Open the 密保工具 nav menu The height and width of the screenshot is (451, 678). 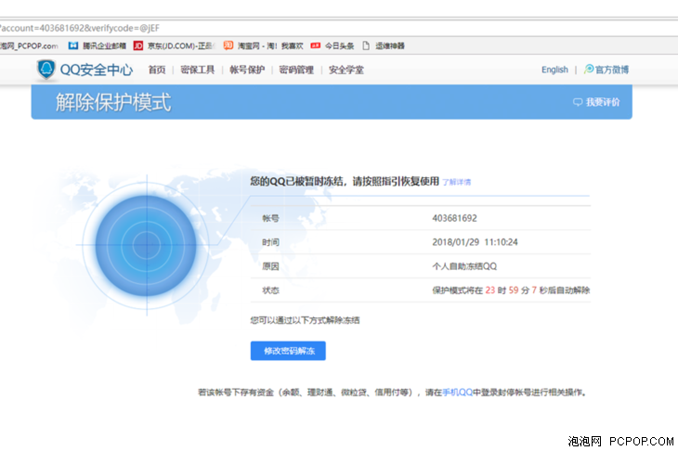[197, 70]
